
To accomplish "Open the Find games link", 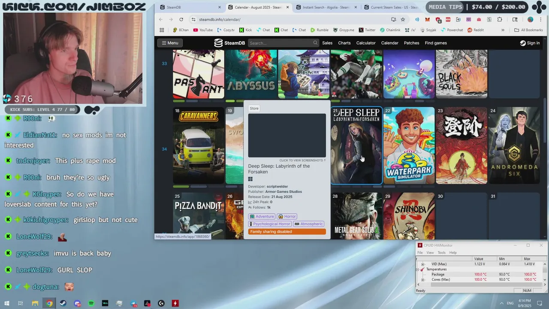I will 436,43.
